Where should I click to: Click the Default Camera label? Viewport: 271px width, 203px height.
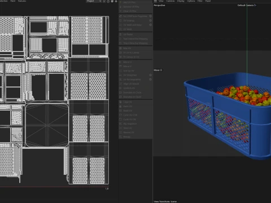point(246,5)
